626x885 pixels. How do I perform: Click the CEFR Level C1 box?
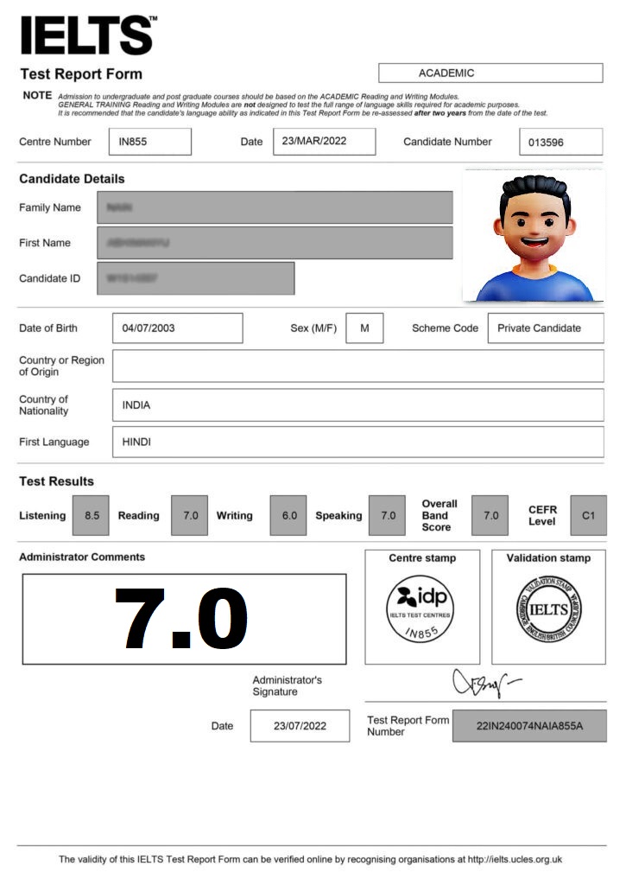(588, 516)
